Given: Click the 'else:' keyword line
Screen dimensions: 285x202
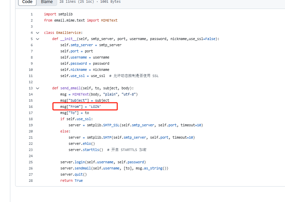Looking at the screenshot, I should coord(65,131).
